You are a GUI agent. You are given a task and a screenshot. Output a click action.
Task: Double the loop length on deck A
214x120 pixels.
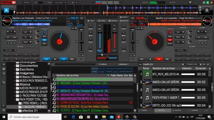point(15,32)
